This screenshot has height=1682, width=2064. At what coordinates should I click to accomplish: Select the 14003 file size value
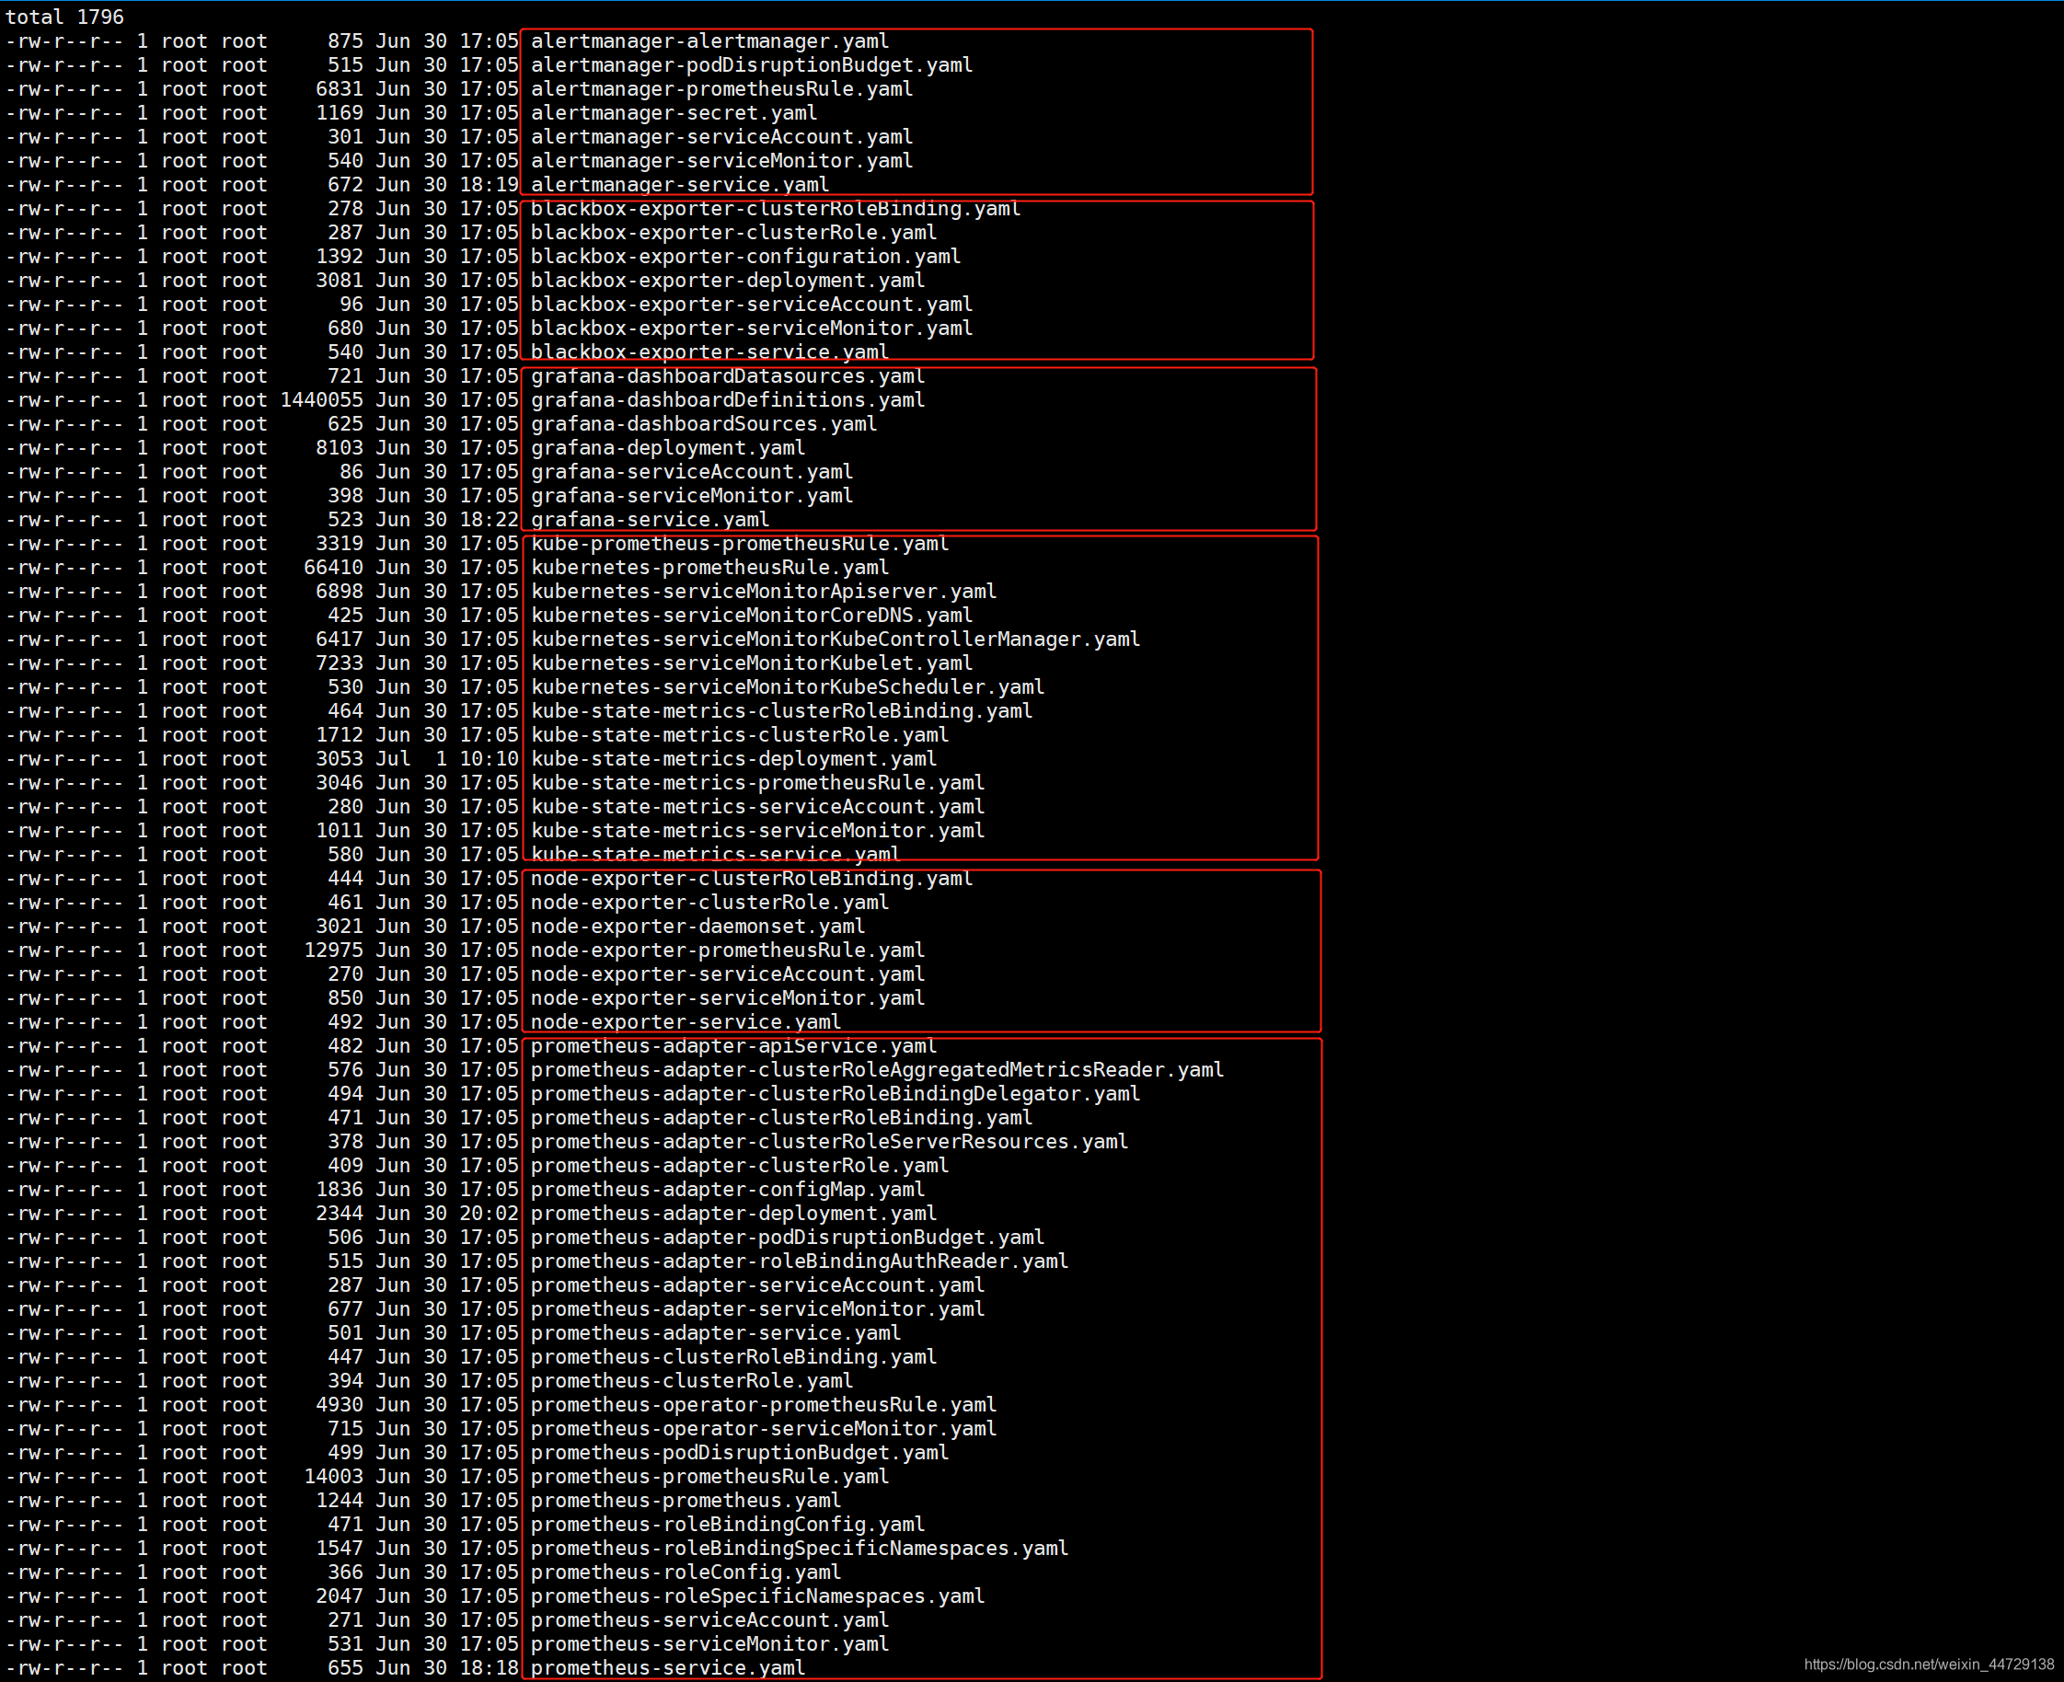point(333,1476)
